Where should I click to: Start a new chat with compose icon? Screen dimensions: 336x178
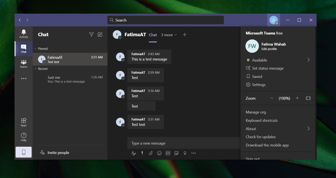[100, 34]
